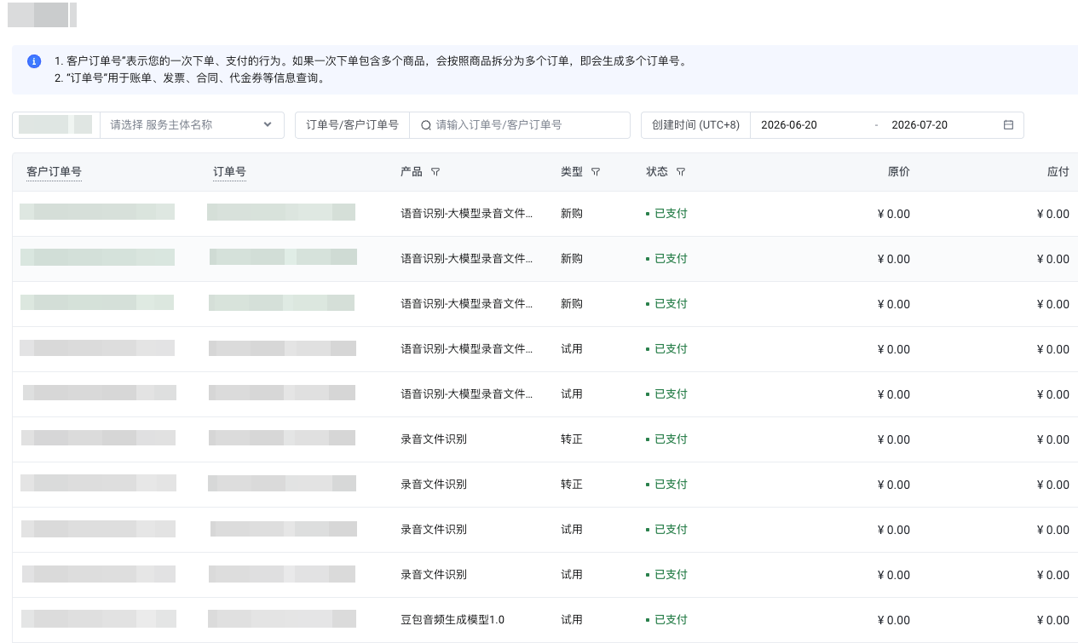The height and width of the screenshot is (643, 1078).
Task: Open the 产品 column filter icon
Action: (x=435, y=172)
